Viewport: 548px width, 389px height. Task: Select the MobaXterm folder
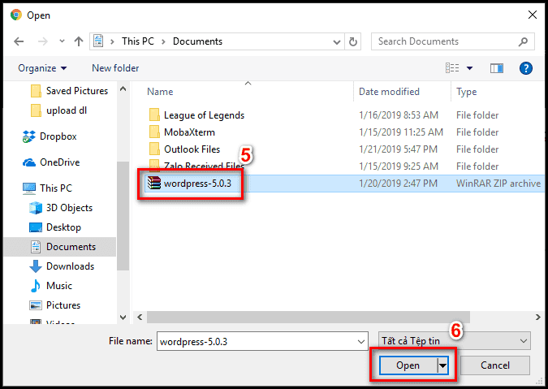(x=189, y=132)
